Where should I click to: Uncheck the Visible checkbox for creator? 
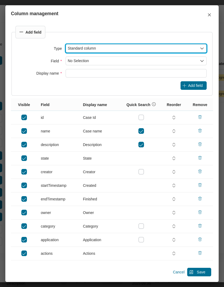click(24, 172)
